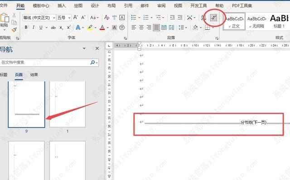Expand the line spacing dropdown
The image size is (290, 180).
point(186,28)
